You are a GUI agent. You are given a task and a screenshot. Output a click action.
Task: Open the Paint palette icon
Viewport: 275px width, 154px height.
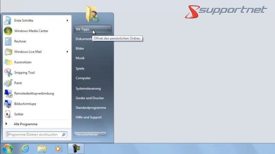pyautogui.click(x=8, y=83)
